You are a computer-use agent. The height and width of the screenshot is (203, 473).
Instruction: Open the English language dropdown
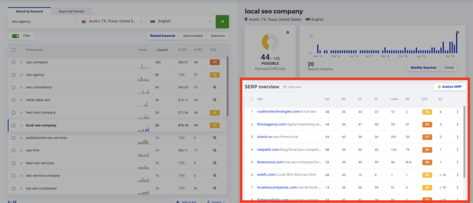tap(181, 21)
